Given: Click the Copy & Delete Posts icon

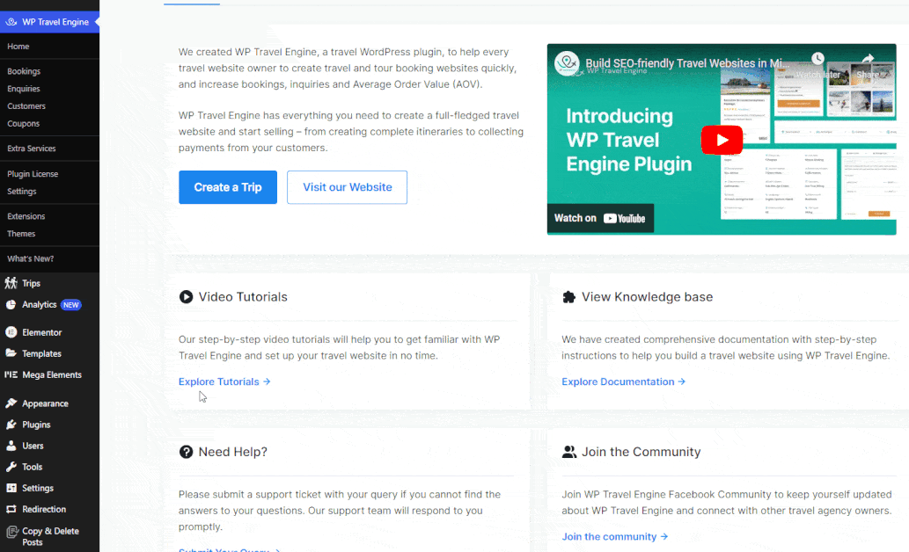Looking at the screenshot, I should (11, 532).
